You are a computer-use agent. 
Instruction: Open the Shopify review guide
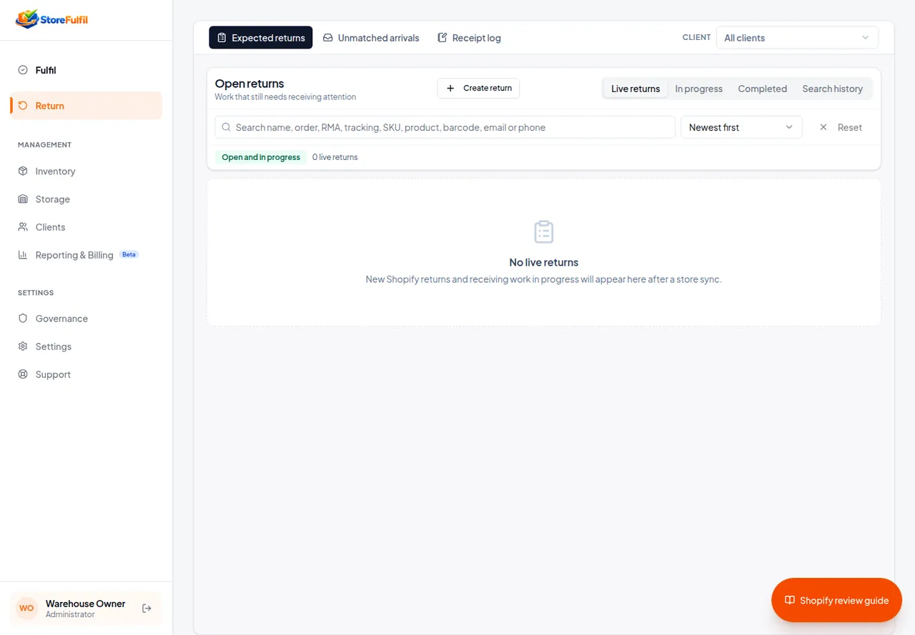pyautogui.click(x=837, y=600)
